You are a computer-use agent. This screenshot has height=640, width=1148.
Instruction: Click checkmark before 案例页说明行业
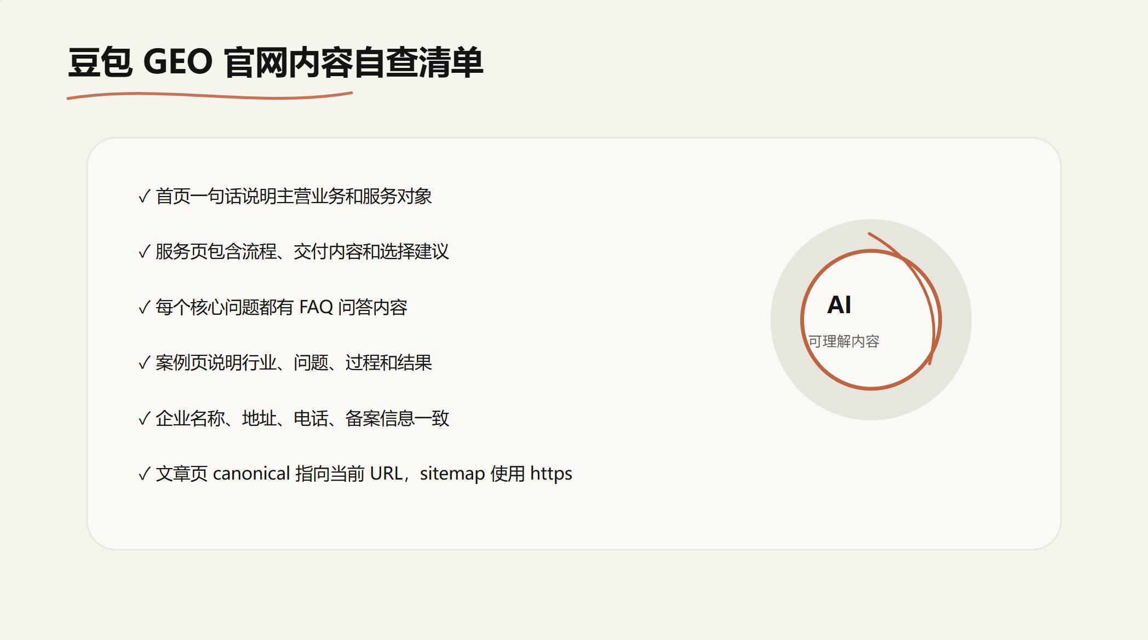click(x=144, y=362)
